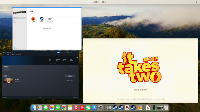200x112 pixels.
Task: Click CrossOver icon in the dock
Action: 109,108
